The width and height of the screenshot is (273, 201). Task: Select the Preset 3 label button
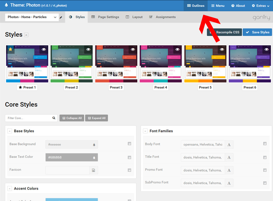(x=116, y=87)
